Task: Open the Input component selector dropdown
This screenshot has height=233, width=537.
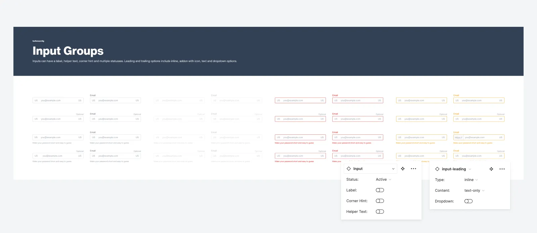Action: [x=371, y=169]
